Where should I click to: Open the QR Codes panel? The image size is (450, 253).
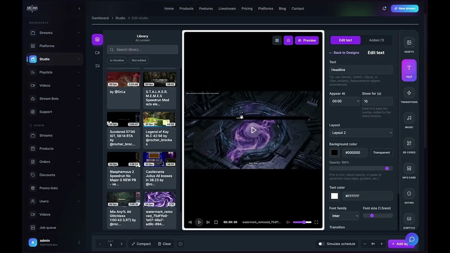point(409,143)
